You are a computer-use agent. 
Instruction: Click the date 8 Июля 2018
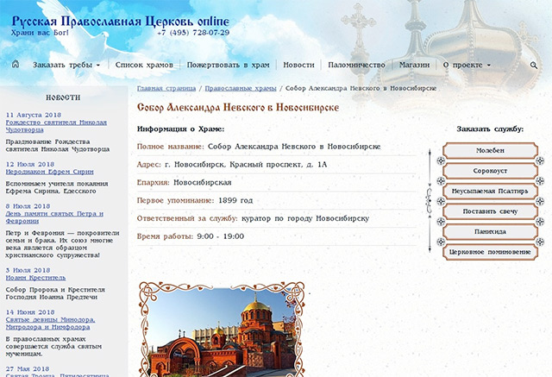click(28, 206)
